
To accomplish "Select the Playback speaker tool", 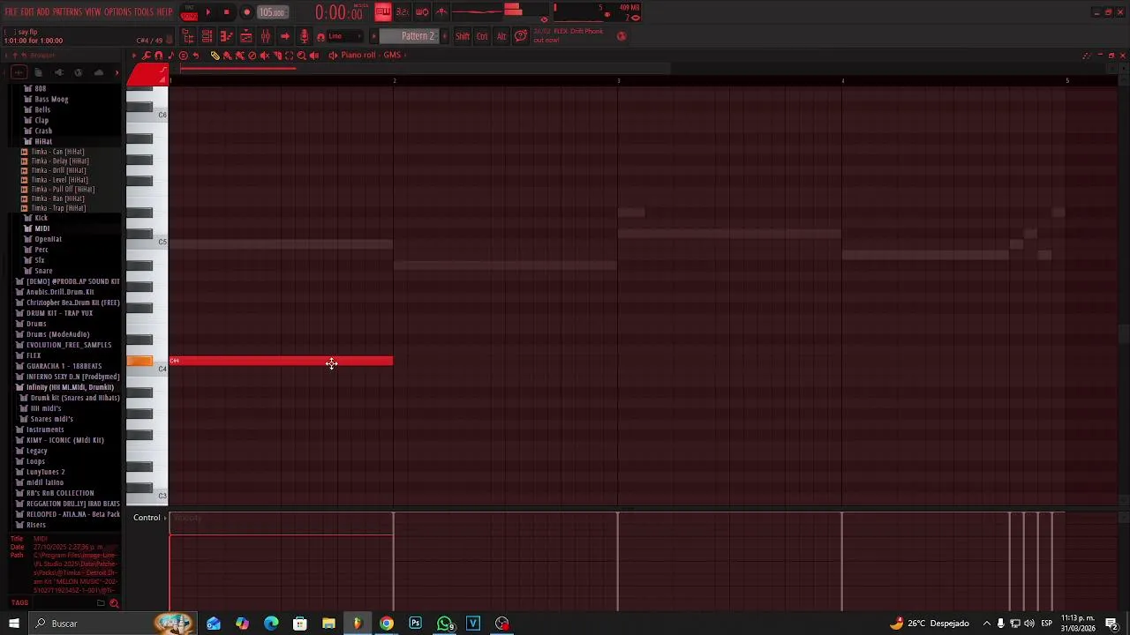I will 313,55.
